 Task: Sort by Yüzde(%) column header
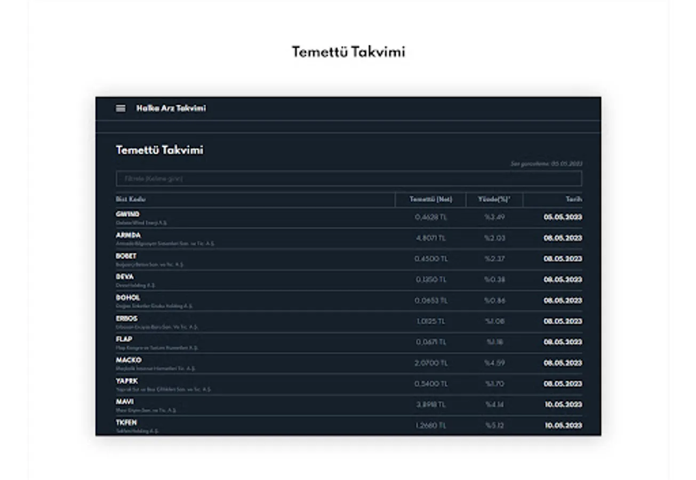coord(494,199)
